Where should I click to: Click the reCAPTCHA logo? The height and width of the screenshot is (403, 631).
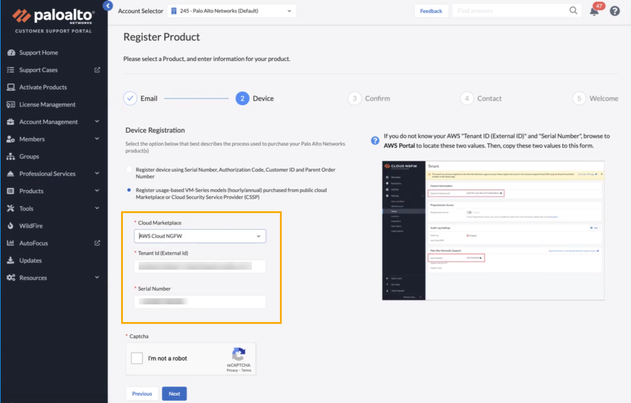239,354
